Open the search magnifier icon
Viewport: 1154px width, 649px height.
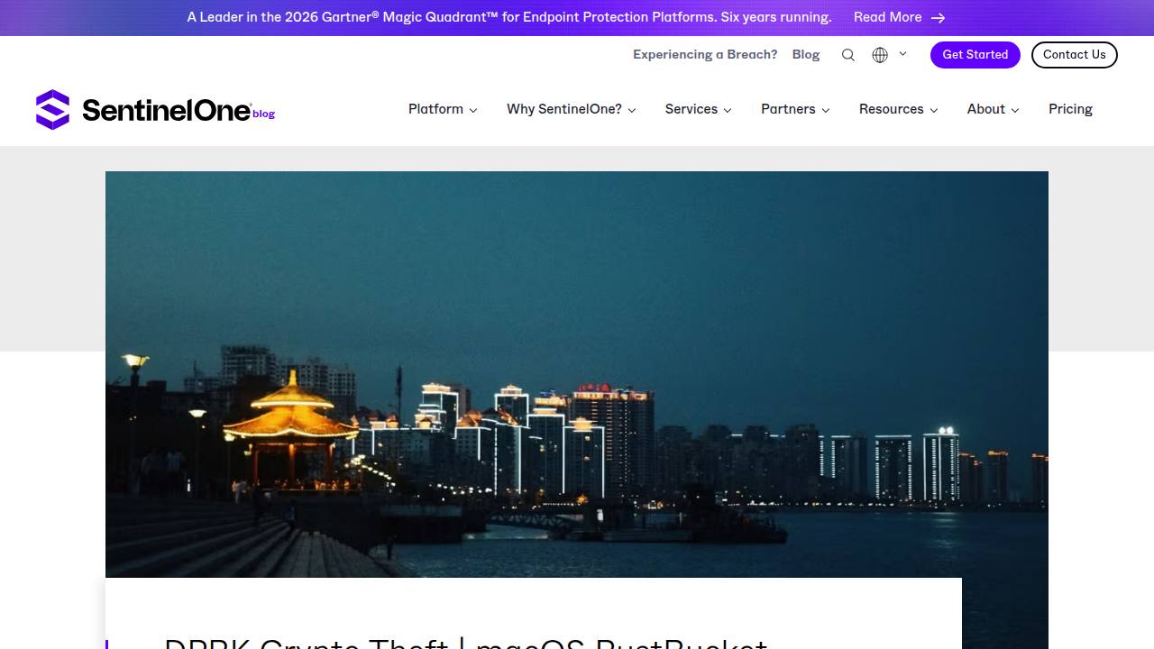(847, 55)
